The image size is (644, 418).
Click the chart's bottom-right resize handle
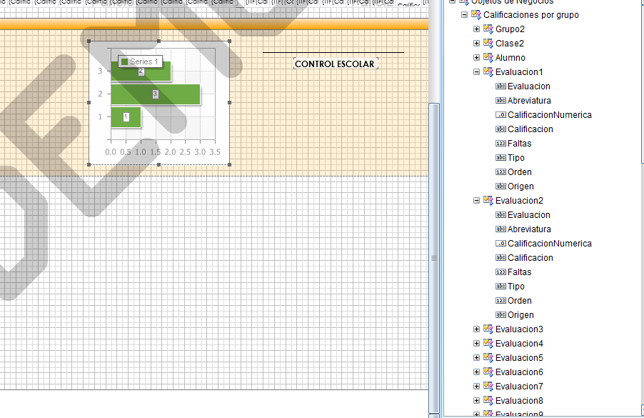coord(229,164)
